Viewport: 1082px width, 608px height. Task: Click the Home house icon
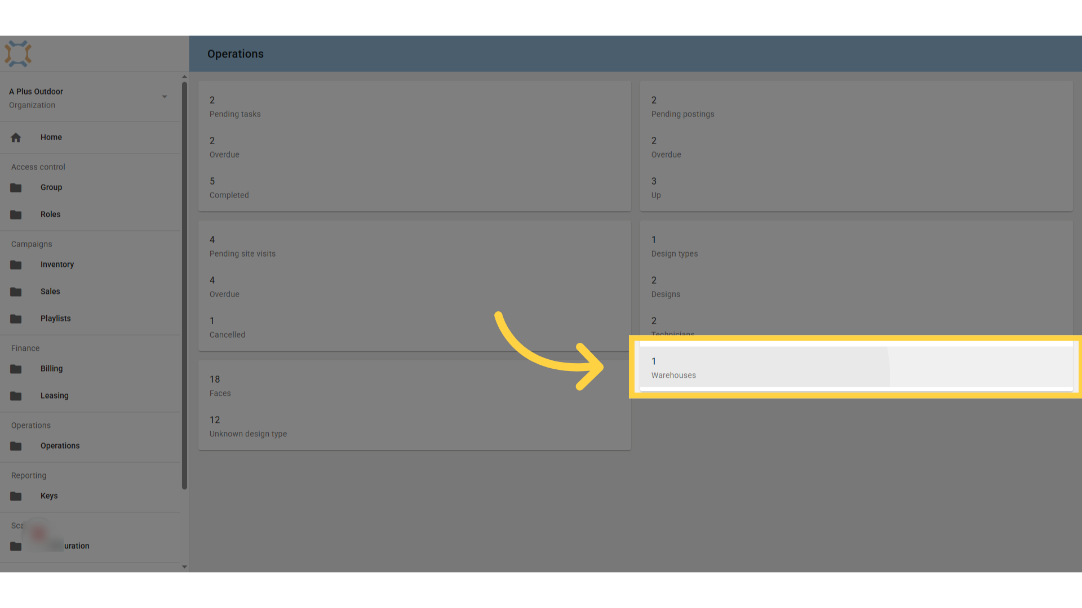point(16,137)
